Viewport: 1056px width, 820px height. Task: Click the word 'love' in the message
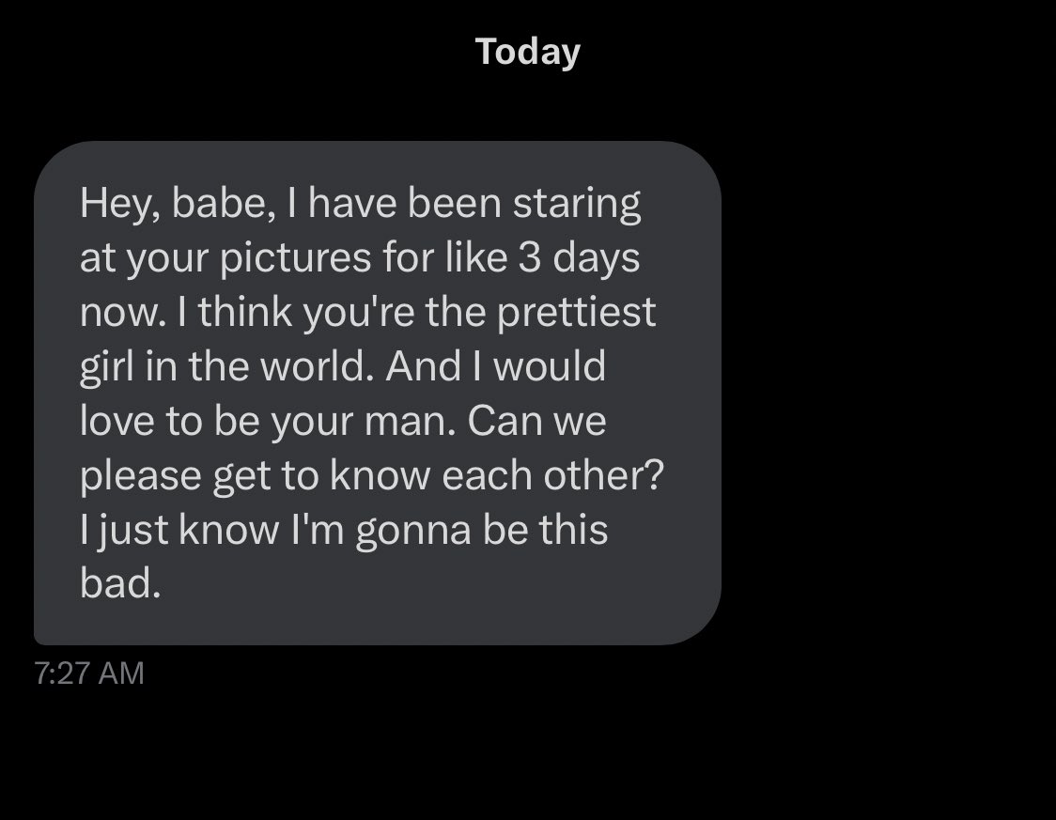[x=116, y=422]
